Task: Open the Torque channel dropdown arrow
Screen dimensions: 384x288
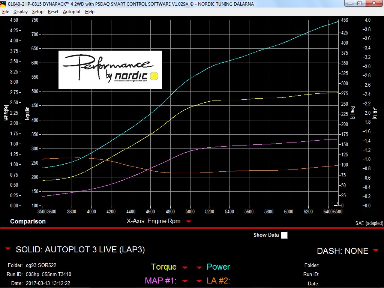Action: pos(184,267)
